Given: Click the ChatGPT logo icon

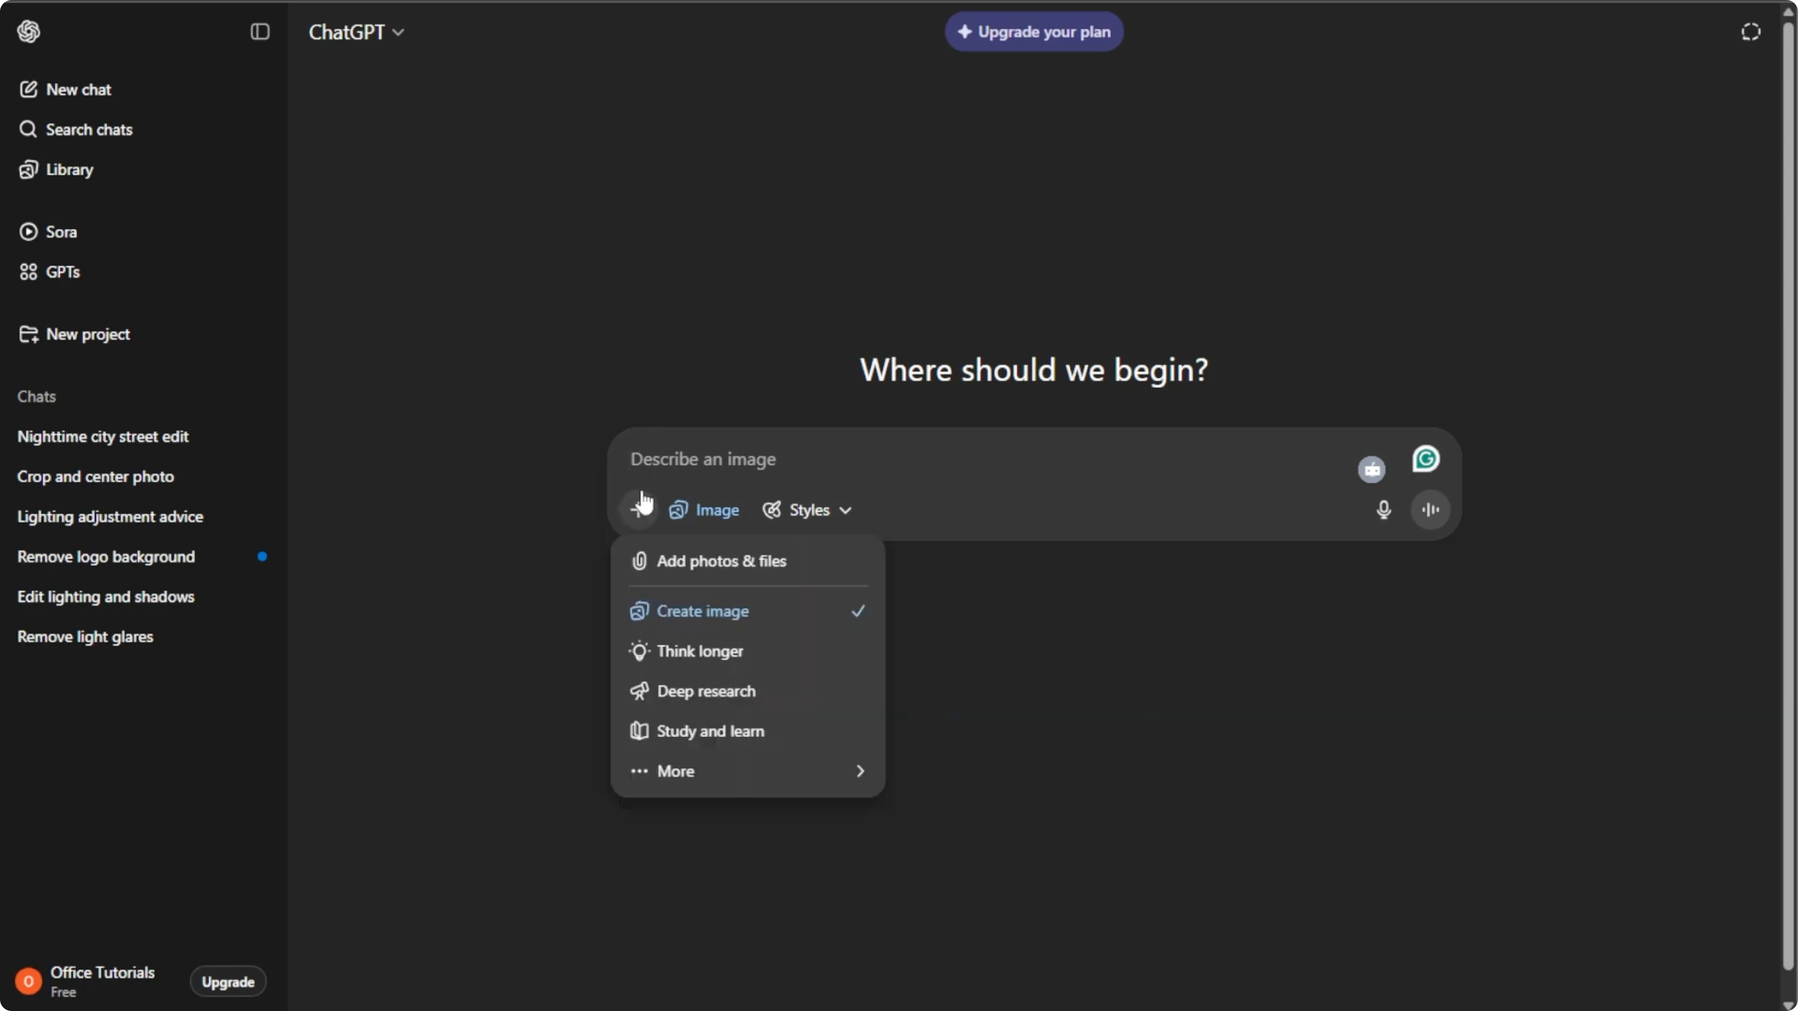Looking at the screenshot, I should pyautogui.click(x=29, y=31).
